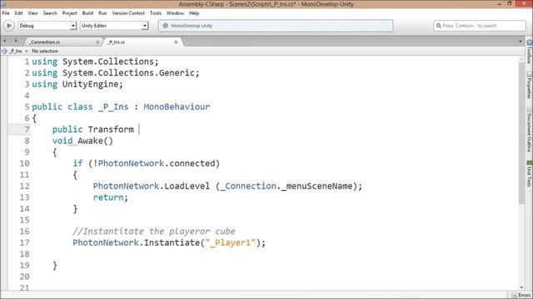The image size is (533, 299).
Task: Open the View menu
Action: tap(32, 13)
